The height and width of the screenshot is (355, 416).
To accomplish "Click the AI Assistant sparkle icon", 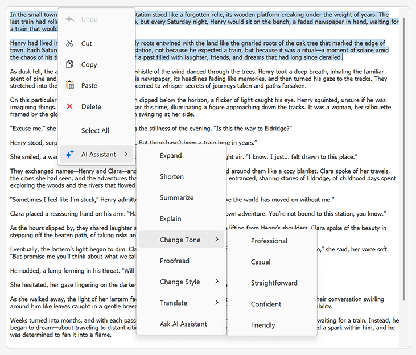I will [70, 154].
